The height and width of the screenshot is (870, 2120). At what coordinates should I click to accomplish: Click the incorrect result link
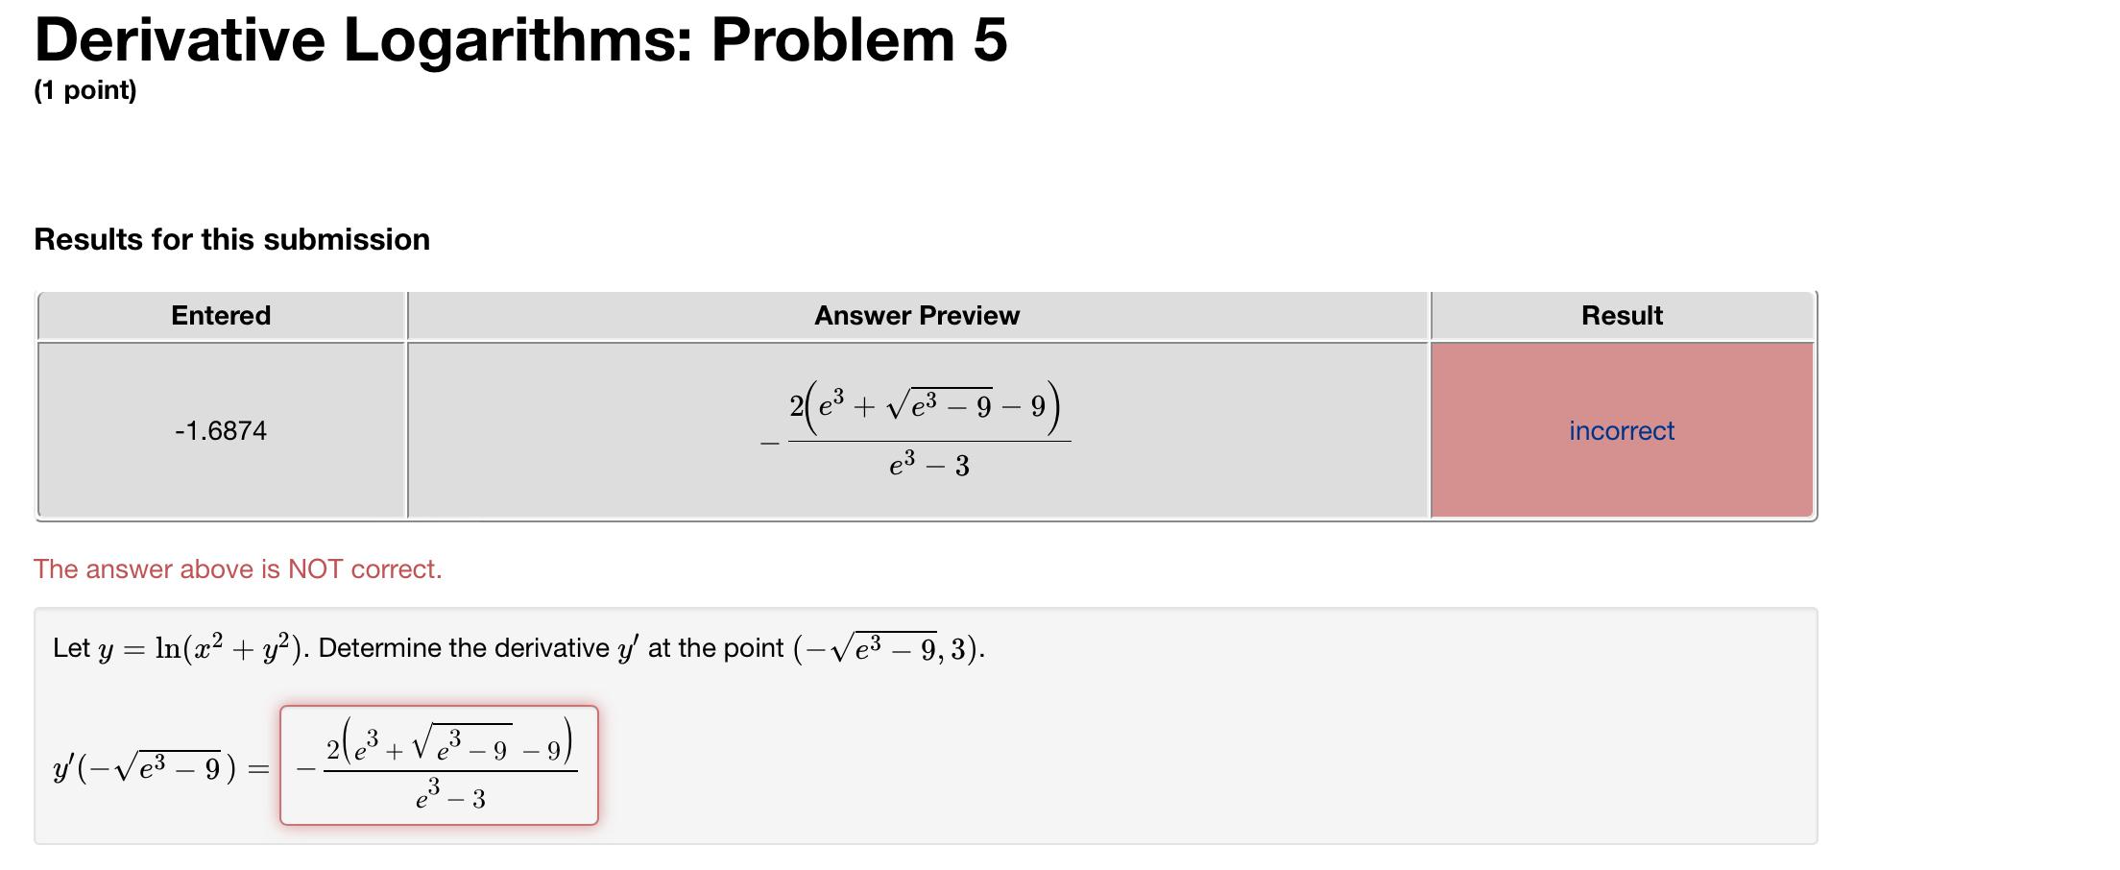(1620, 431)
